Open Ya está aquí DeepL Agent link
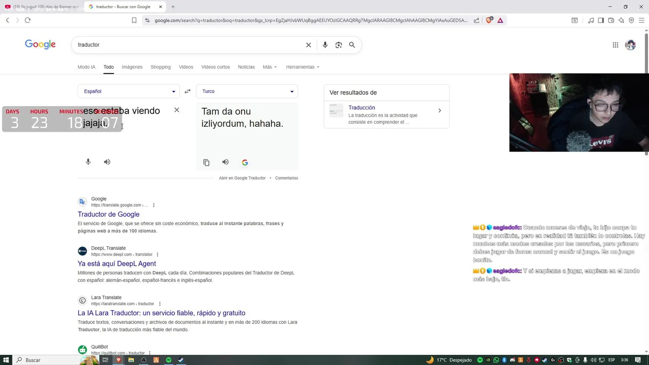The width and height of the screenshot is (649, 365). [x=117, y=264]
